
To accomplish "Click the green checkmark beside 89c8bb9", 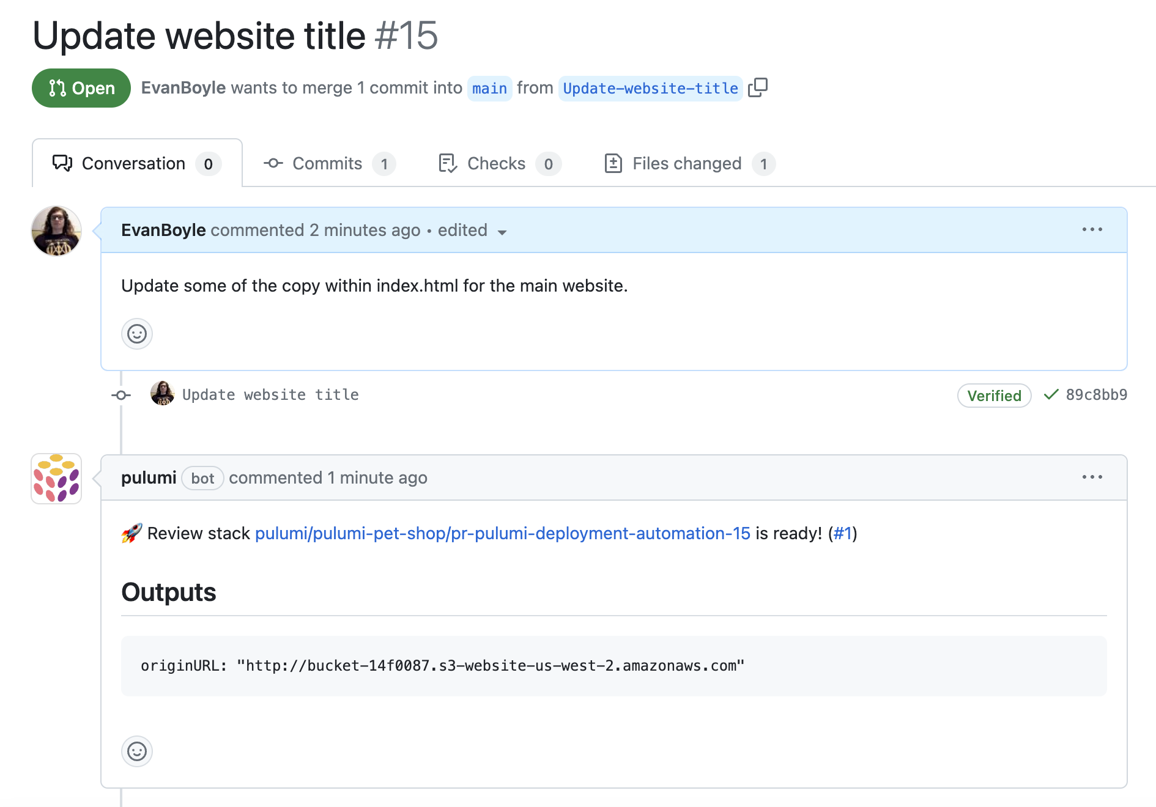I will pos(1050,395).
